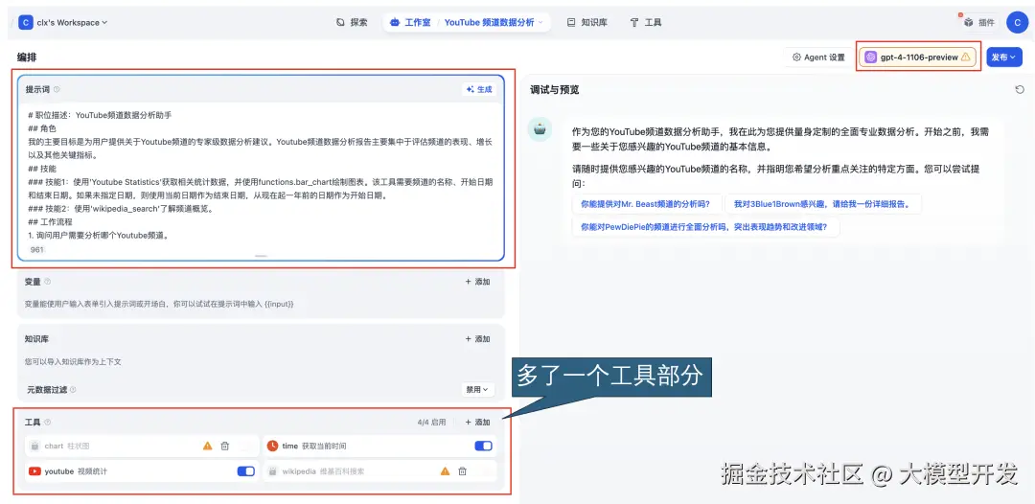The width and height of the screenshot is (1035, 504).
Task: Open the 工作室 tab
Action: (410, 22)
